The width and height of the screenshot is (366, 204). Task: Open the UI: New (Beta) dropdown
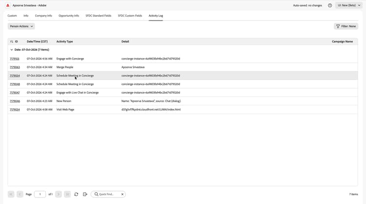click(349, 5)
